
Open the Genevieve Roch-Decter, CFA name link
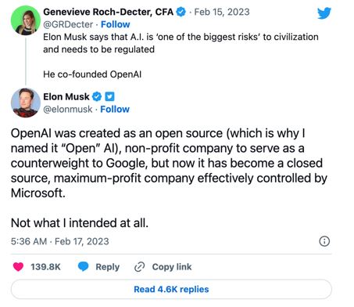(x=108, y=12)
